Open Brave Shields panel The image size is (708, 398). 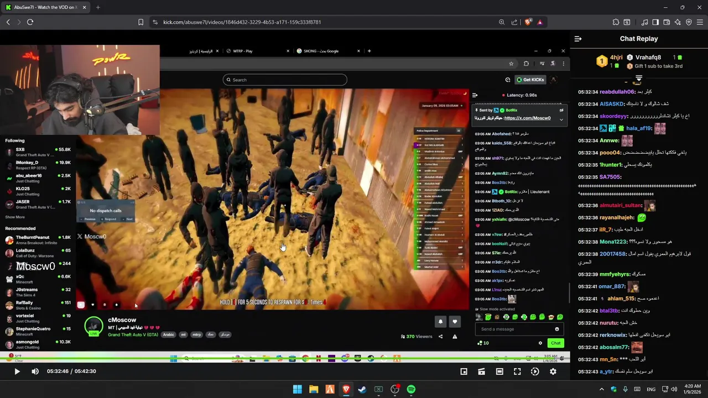click(528, 22)
